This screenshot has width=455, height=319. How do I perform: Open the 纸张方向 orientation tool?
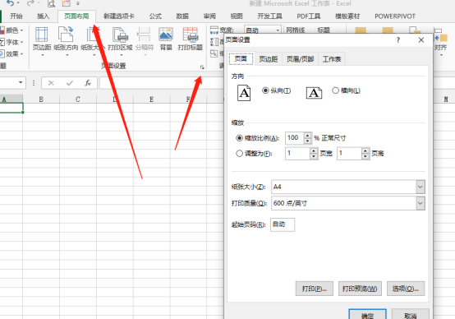coord(66,42)
